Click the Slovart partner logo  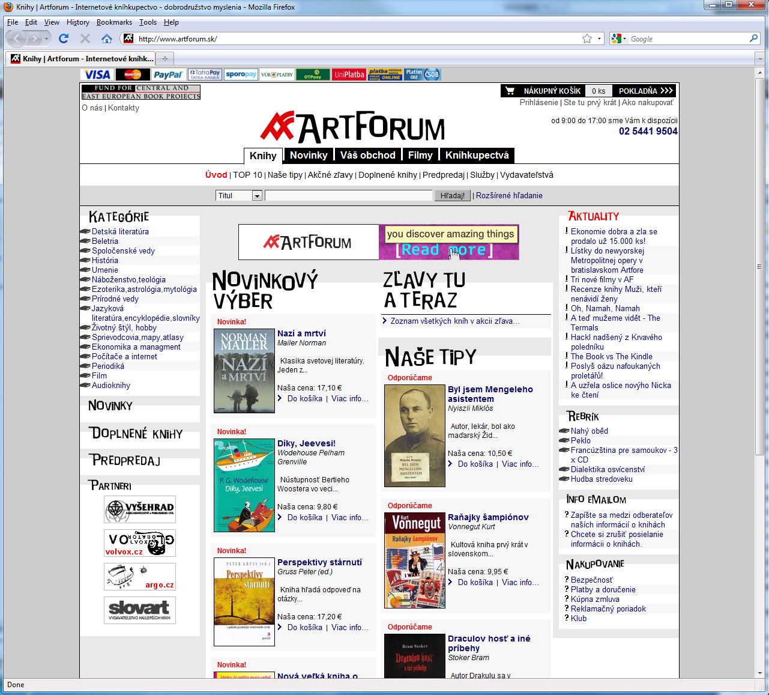140,610
